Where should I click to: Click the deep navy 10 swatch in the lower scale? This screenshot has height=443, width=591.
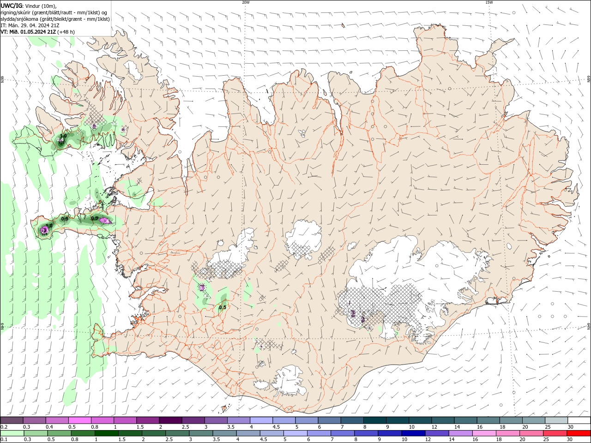point(413,433)
